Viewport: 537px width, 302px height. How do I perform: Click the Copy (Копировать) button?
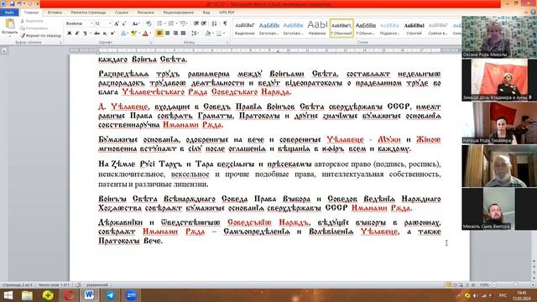coord(34,28)
